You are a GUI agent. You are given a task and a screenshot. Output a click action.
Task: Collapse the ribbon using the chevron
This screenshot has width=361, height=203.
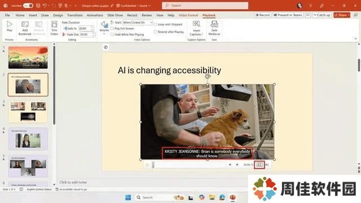355,38
